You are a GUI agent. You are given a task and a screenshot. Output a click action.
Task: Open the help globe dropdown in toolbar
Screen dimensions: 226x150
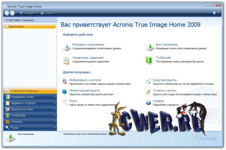216,13
